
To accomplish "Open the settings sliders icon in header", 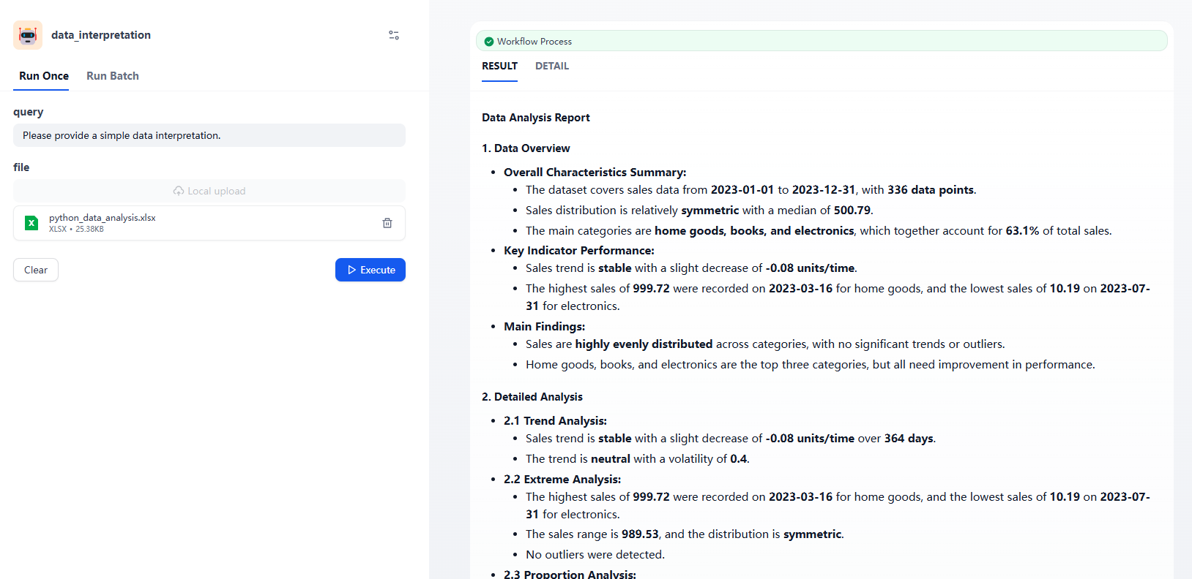I will 394,35.
